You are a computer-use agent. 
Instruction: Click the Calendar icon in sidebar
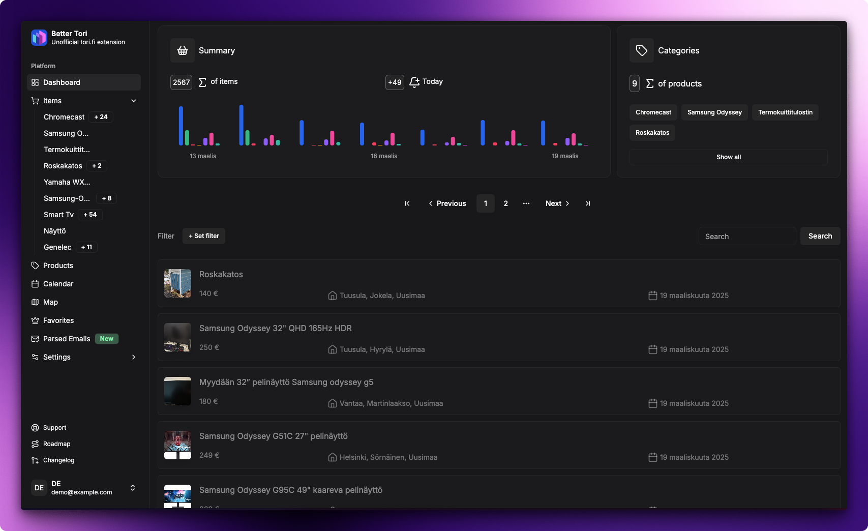click(x=35, y=284)
